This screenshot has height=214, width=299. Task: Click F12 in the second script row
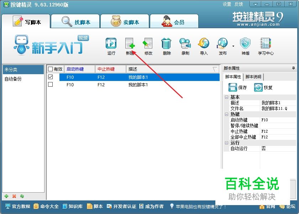coord(101,85)
